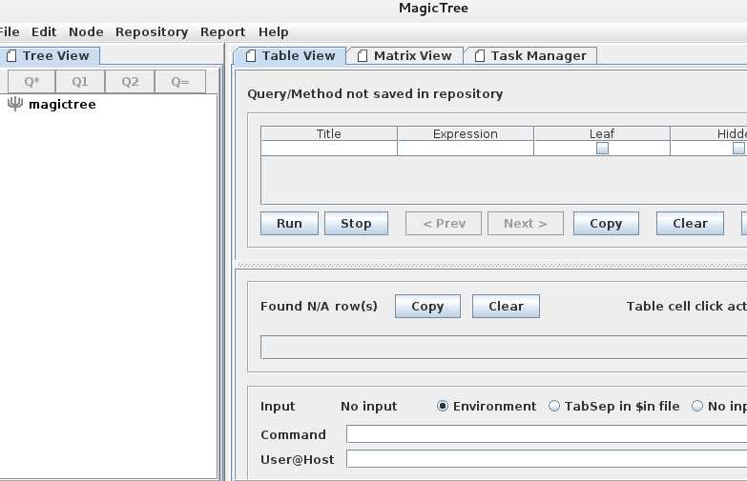Switch to the Table View tab
The width and height of the screenshot is (747, 481).
[290, 55]
